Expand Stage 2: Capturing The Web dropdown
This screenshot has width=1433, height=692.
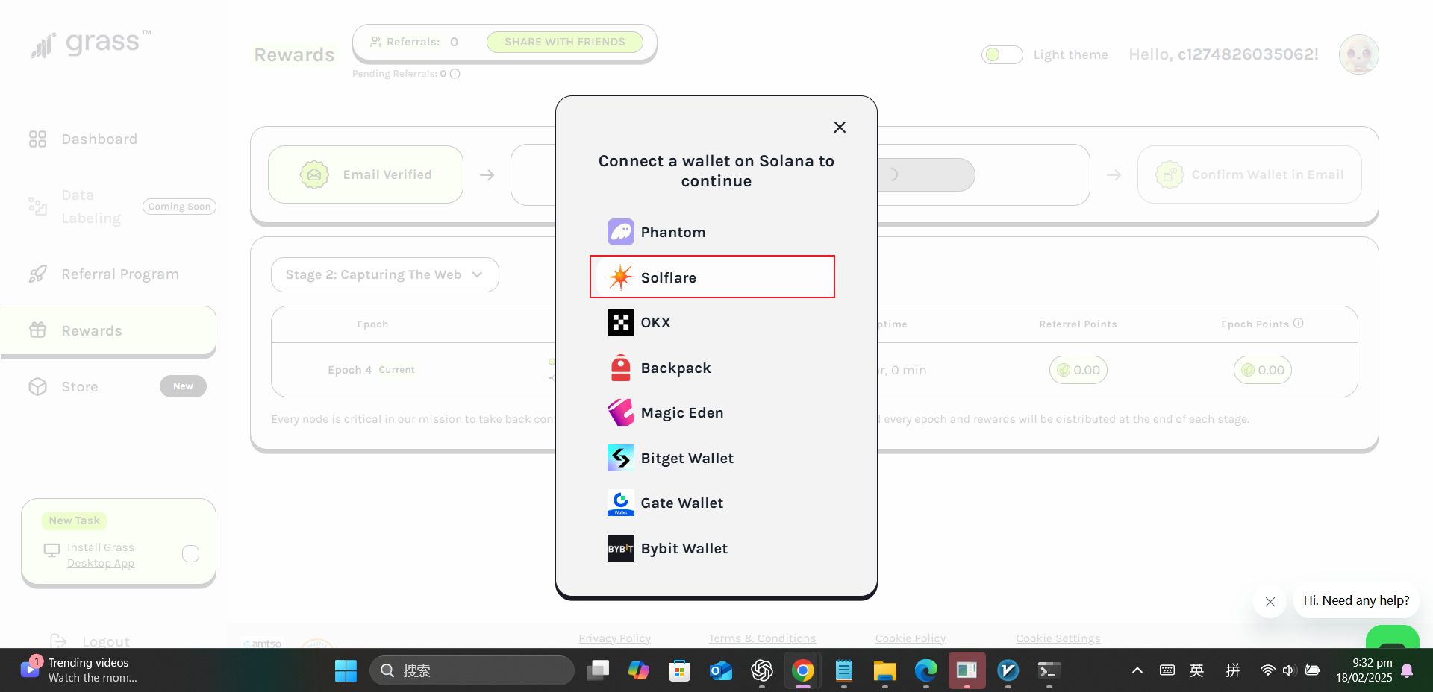[385, 274]
